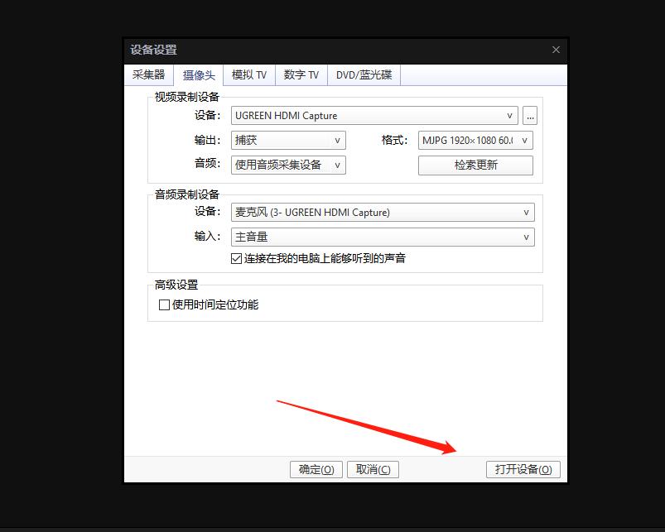The height and width of the screenshot is (532, 665).
Task: Close the 设备设置 dialog with the X
Action: [x=556, y=50]
